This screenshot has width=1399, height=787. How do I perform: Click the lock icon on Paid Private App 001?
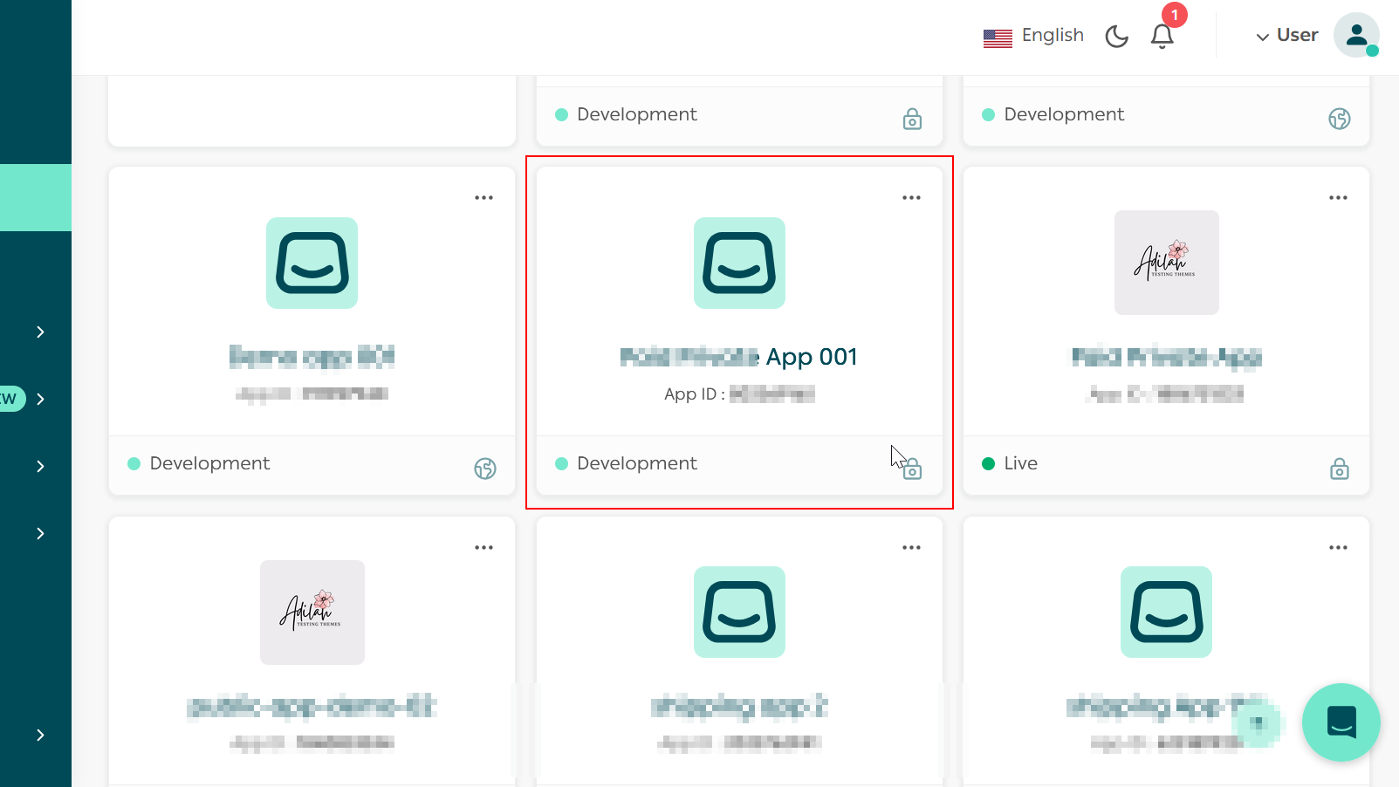tap(912, 469)
